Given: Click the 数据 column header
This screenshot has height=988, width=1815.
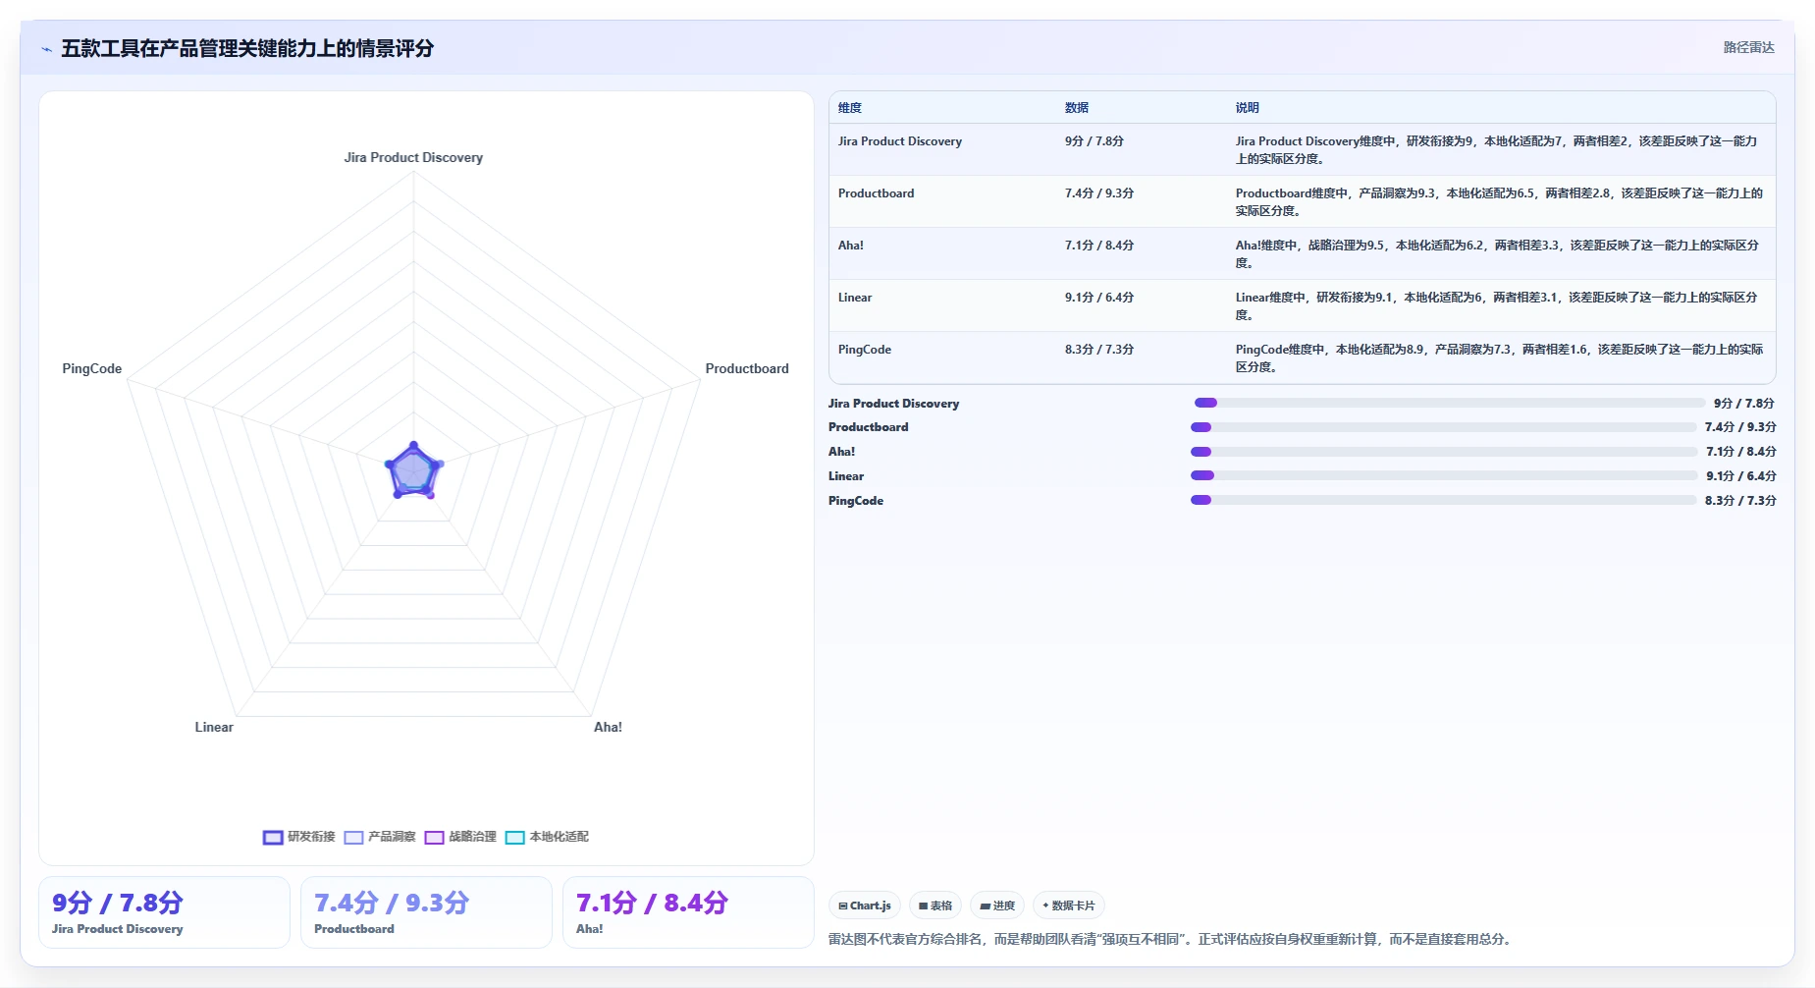Looking at the screenshot, I should [1077, 108].
